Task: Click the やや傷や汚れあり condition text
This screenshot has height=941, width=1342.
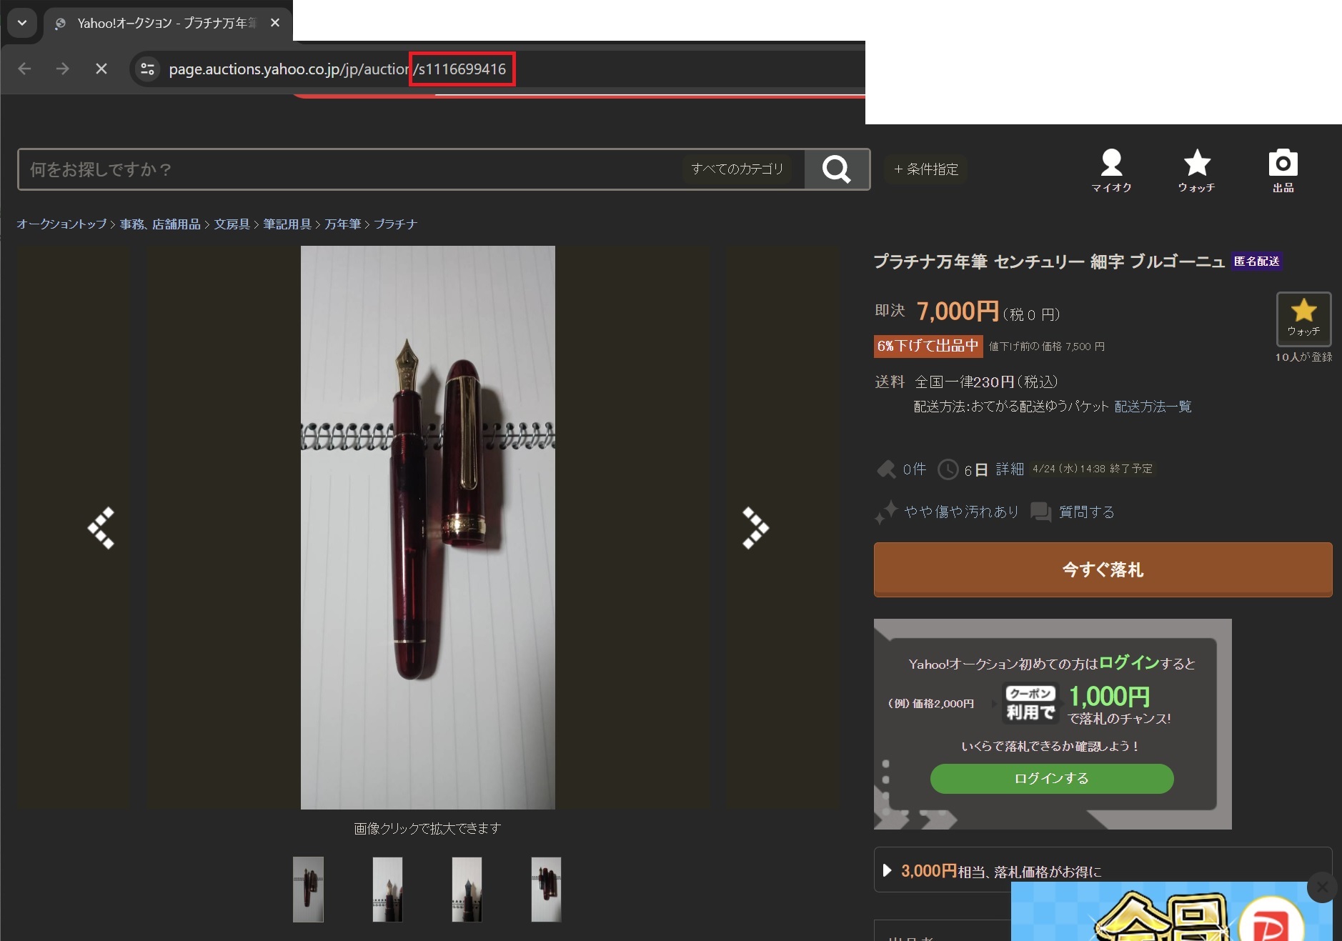Action: 961,512
